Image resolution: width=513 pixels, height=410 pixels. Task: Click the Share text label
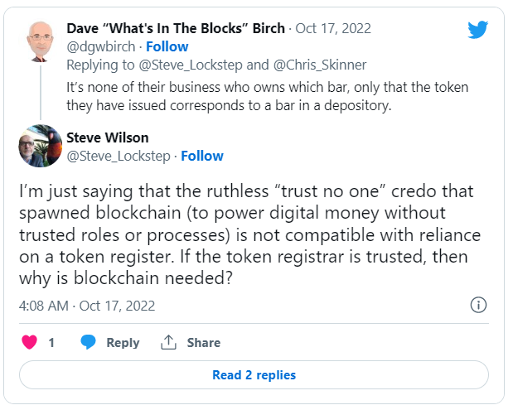[x=204, y=343]
